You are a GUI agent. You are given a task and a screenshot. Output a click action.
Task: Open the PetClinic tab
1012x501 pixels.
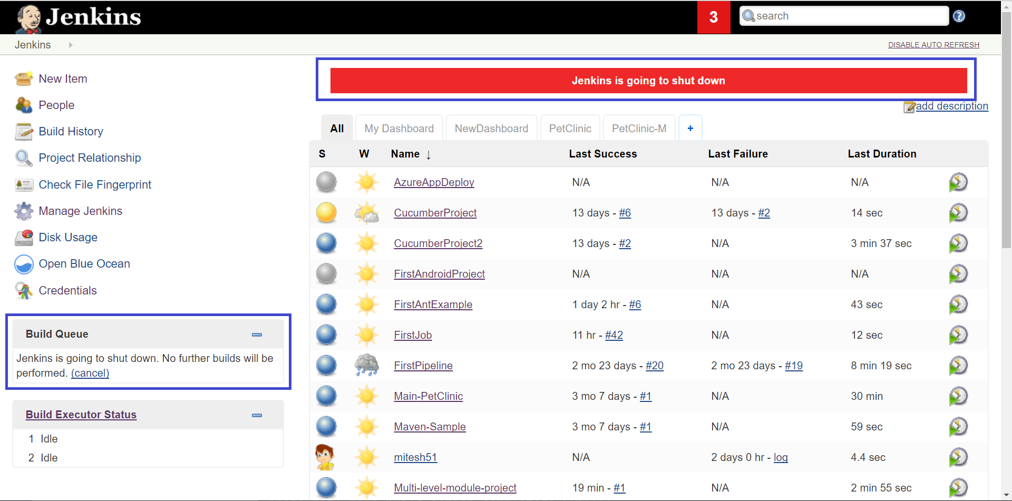click(570, 129)
